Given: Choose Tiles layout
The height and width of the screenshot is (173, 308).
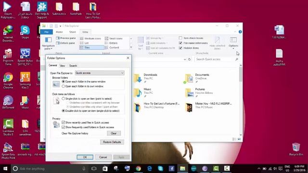Looking at the screenshot, I should (92, 48).
